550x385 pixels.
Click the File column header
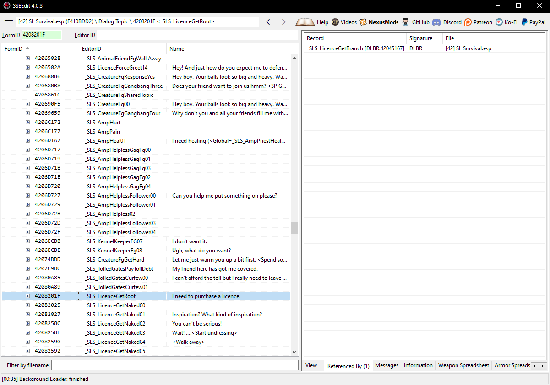coord(495,38)
